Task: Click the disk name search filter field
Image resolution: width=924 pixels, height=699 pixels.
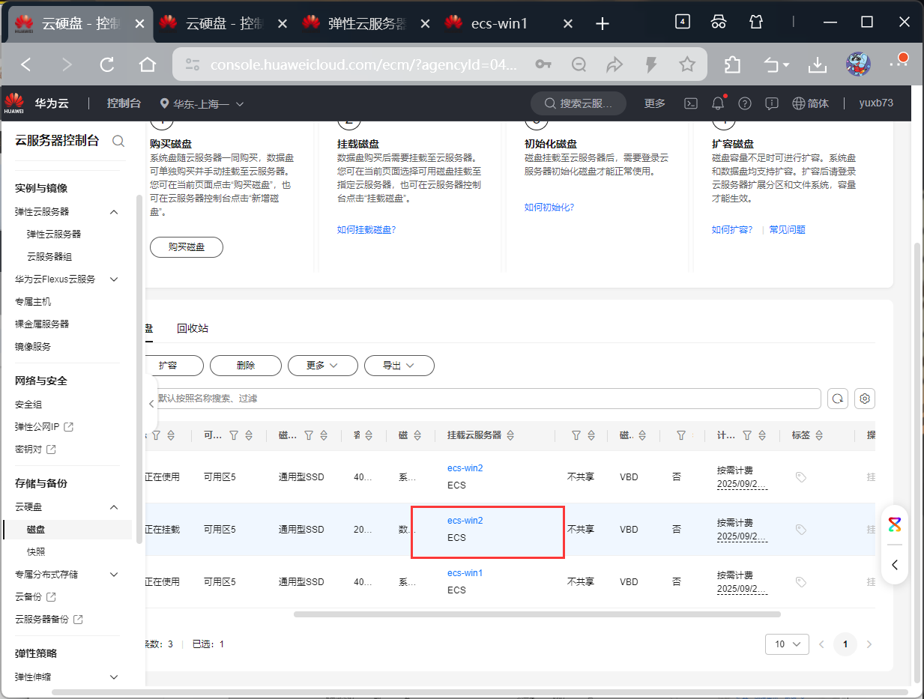Action: click(x=484, y=399)
